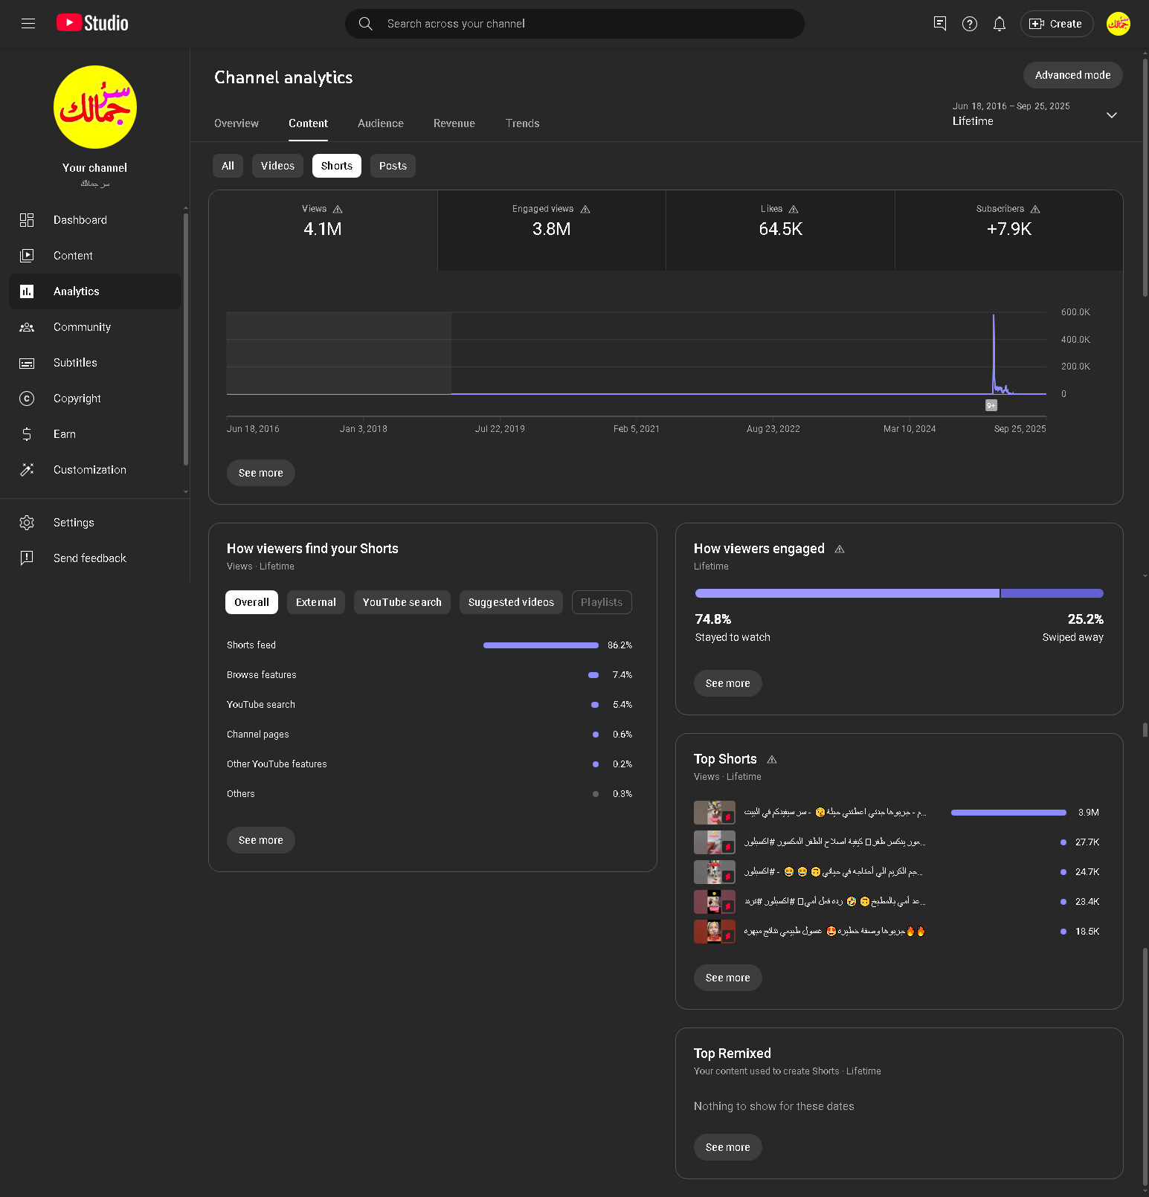Open the help question mark icon
Screen dimensions: 1149x1197
pyautogui.click(x=969, y=24)
